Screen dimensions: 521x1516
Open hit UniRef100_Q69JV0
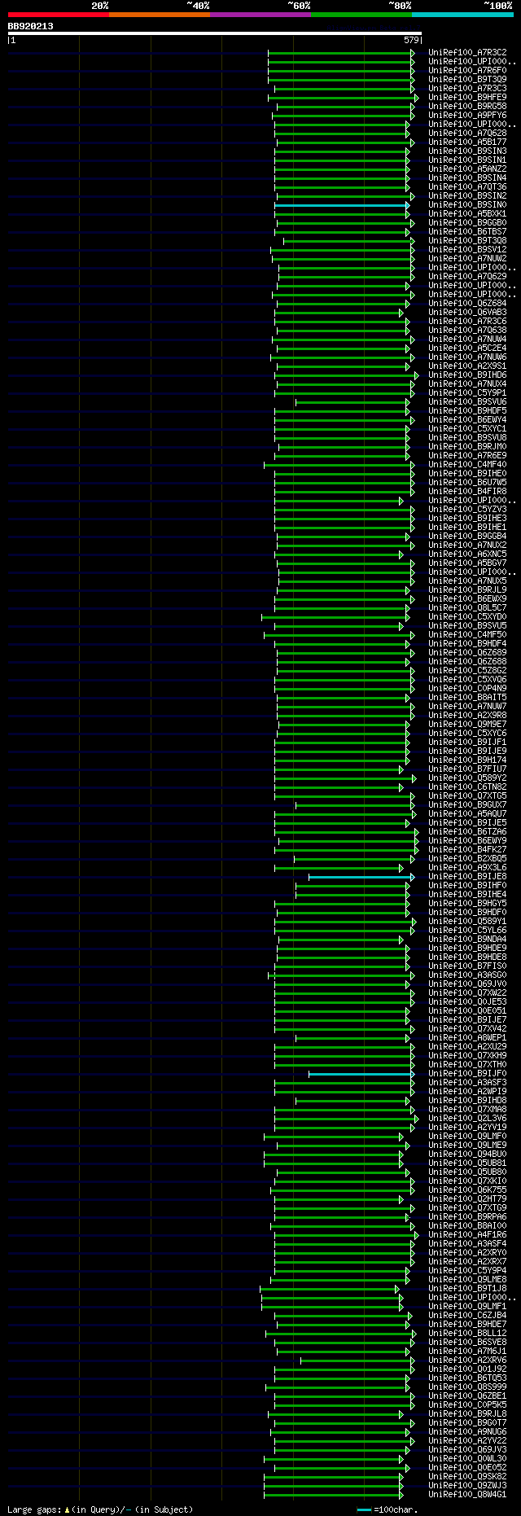[467, 984]
